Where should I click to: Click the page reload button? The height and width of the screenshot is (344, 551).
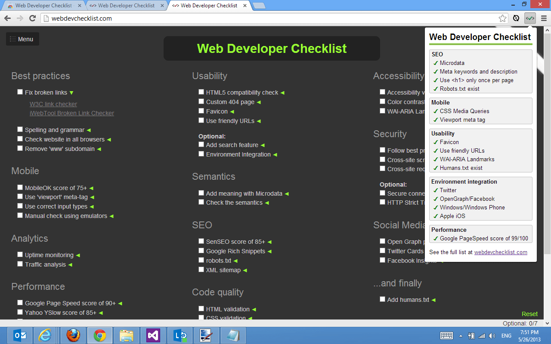[32, 18]
